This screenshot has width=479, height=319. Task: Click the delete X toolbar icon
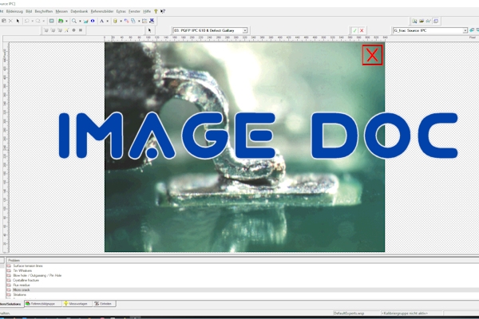10,21
